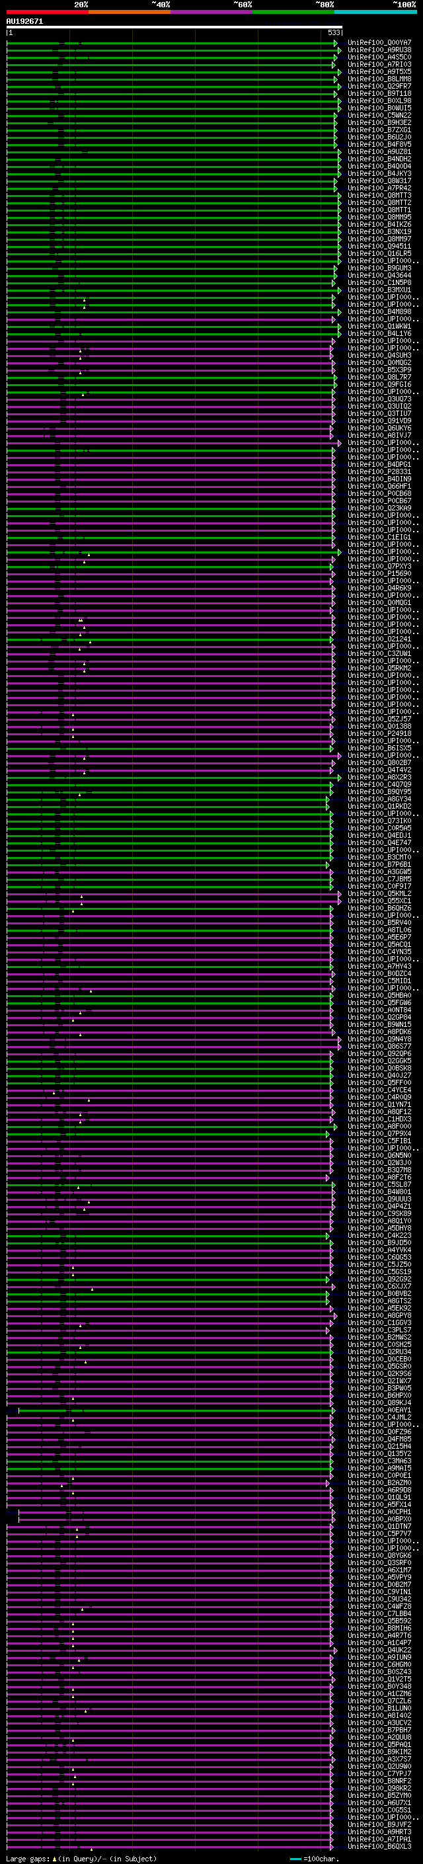Select label UniRef100_Q92QP6
Screen dimensions: 423x1864
coord(379,1053)
